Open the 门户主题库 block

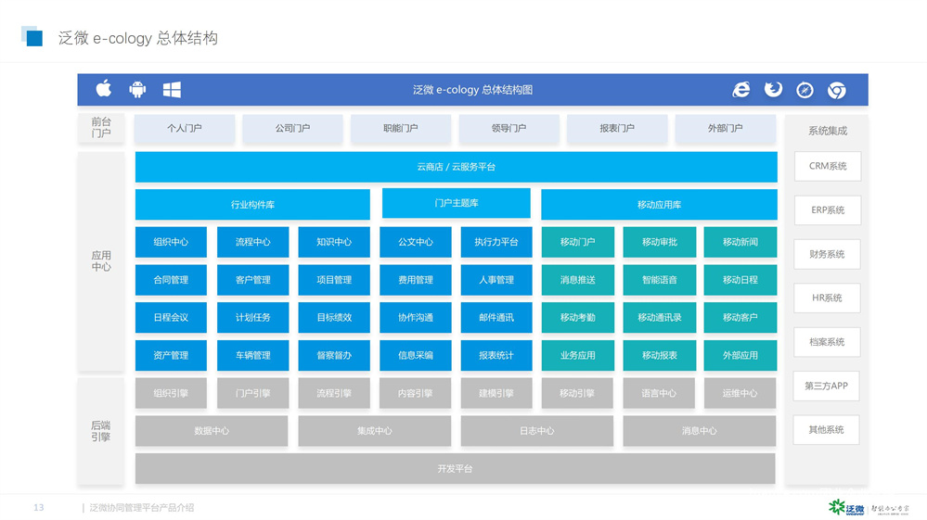[x=457, y=203]
